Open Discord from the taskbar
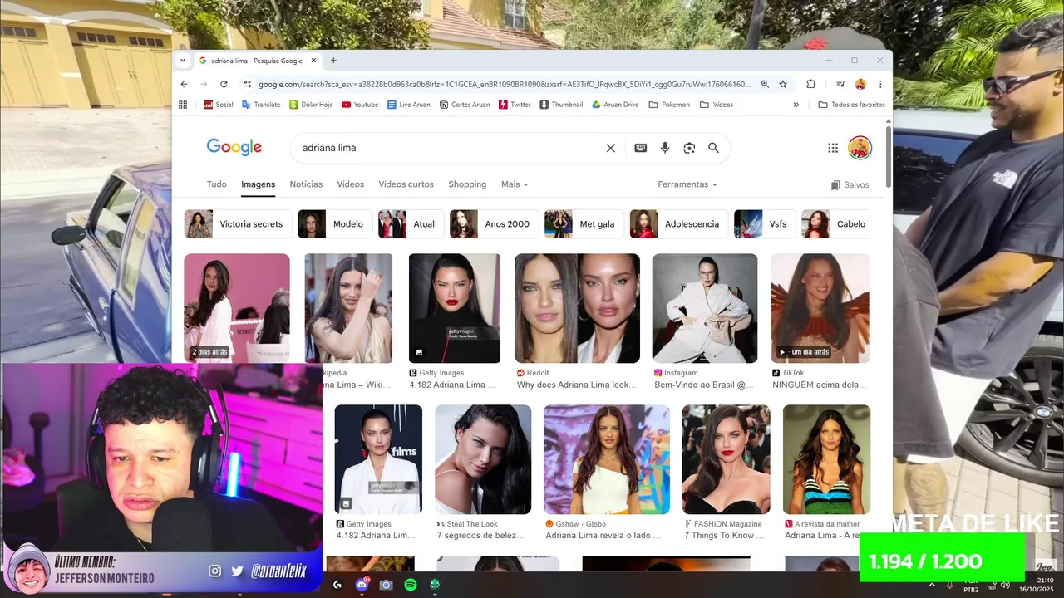Screen dimensions: 1064x598 (362, 585)
